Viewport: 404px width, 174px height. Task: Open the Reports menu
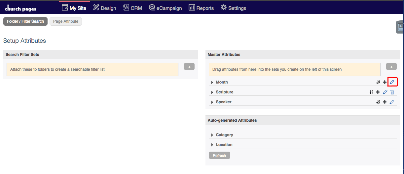pyautogui.click(x=201, y=8)
